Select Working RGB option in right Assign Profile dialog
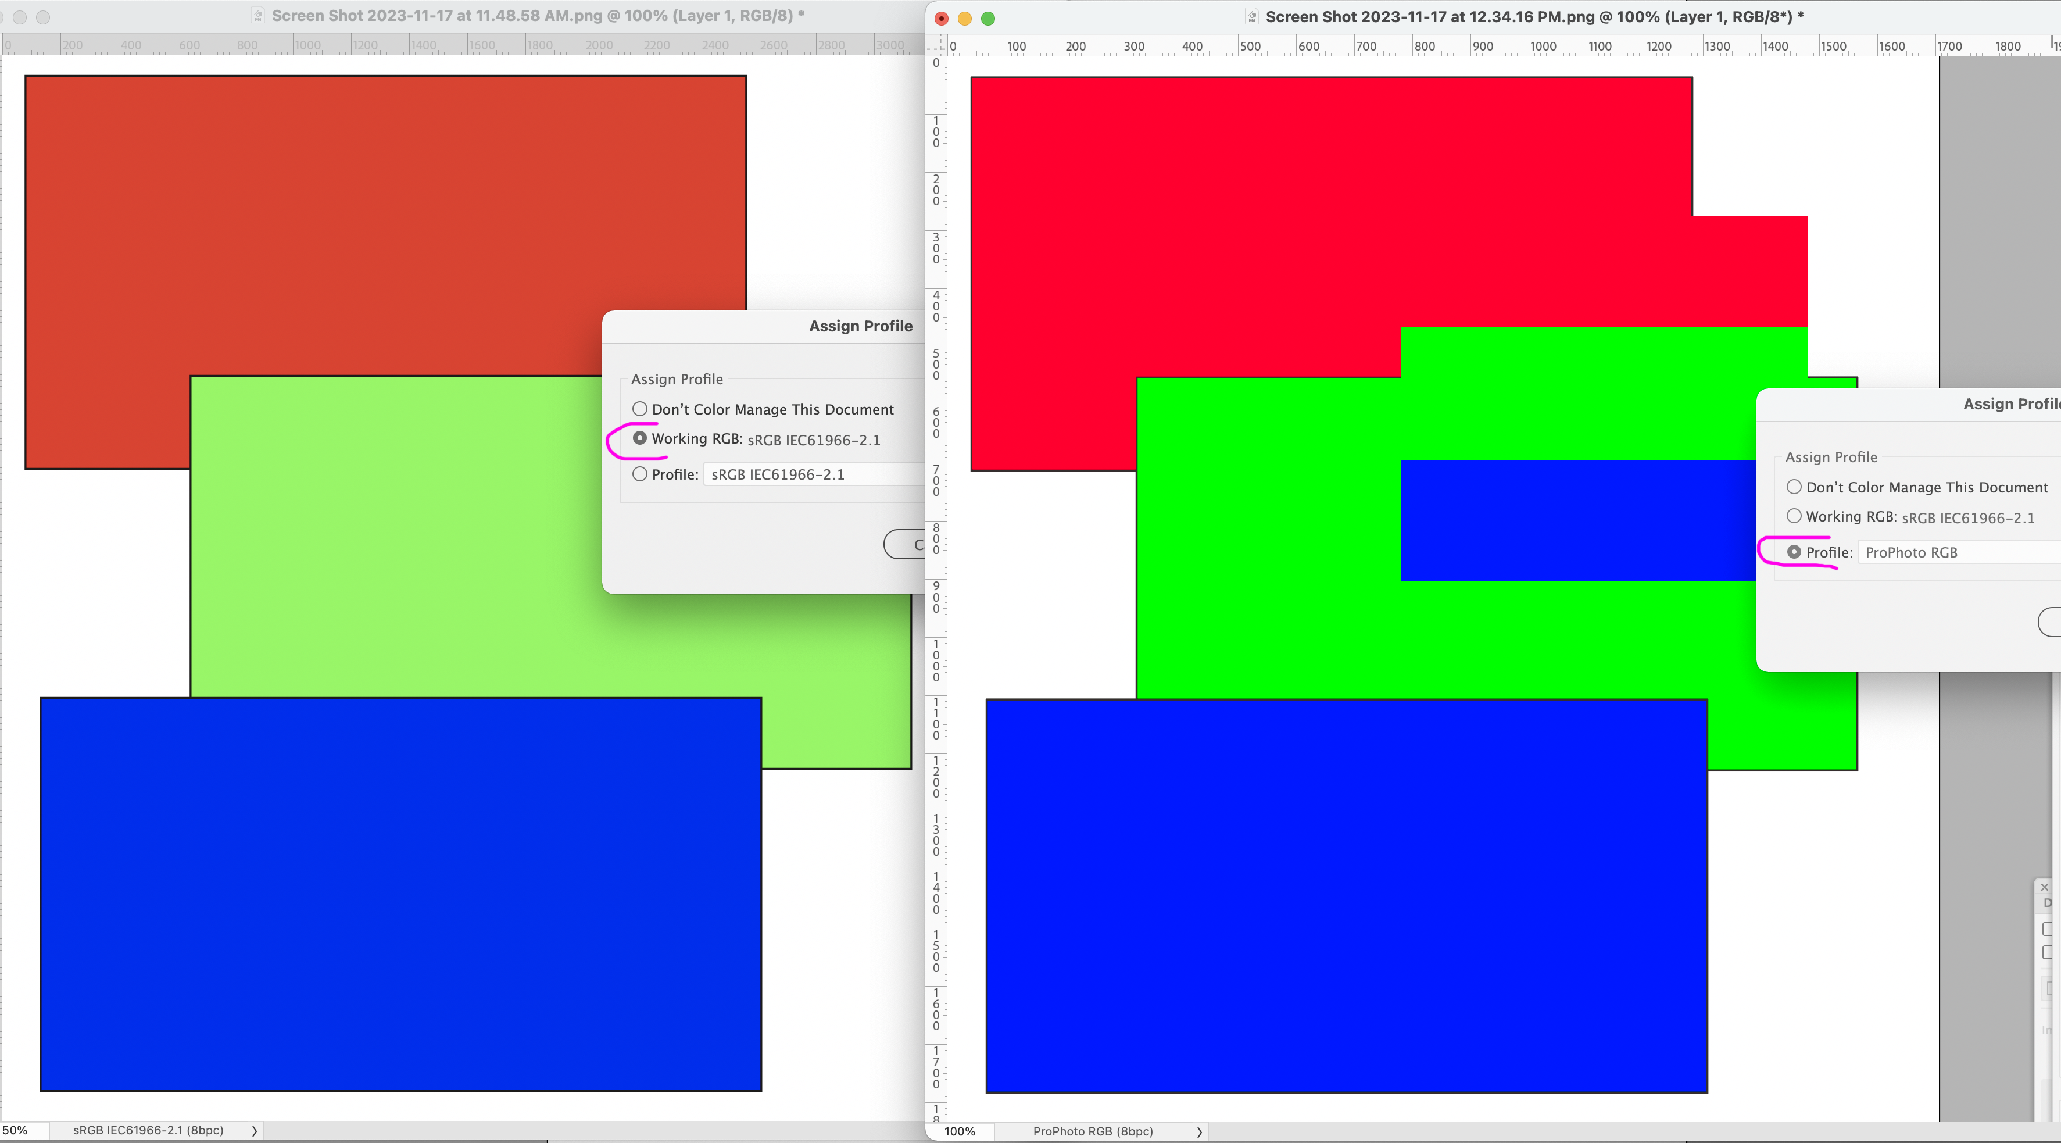Image resolution: width=2061 pixels, height=1143 pixels. [1795, 516]
